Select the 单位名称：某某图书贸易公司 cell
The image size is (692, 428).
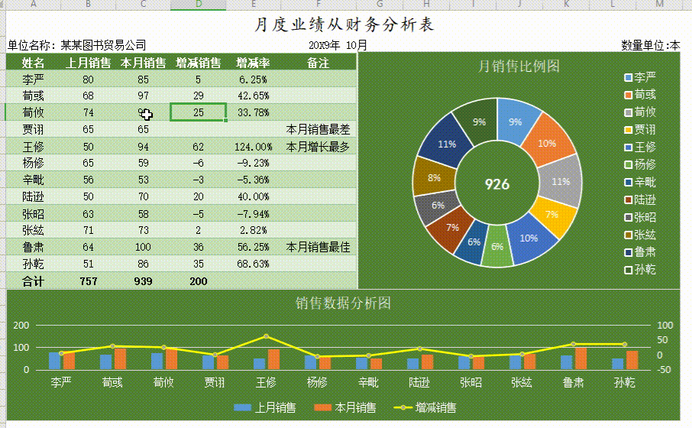click(x=77, y=45)
